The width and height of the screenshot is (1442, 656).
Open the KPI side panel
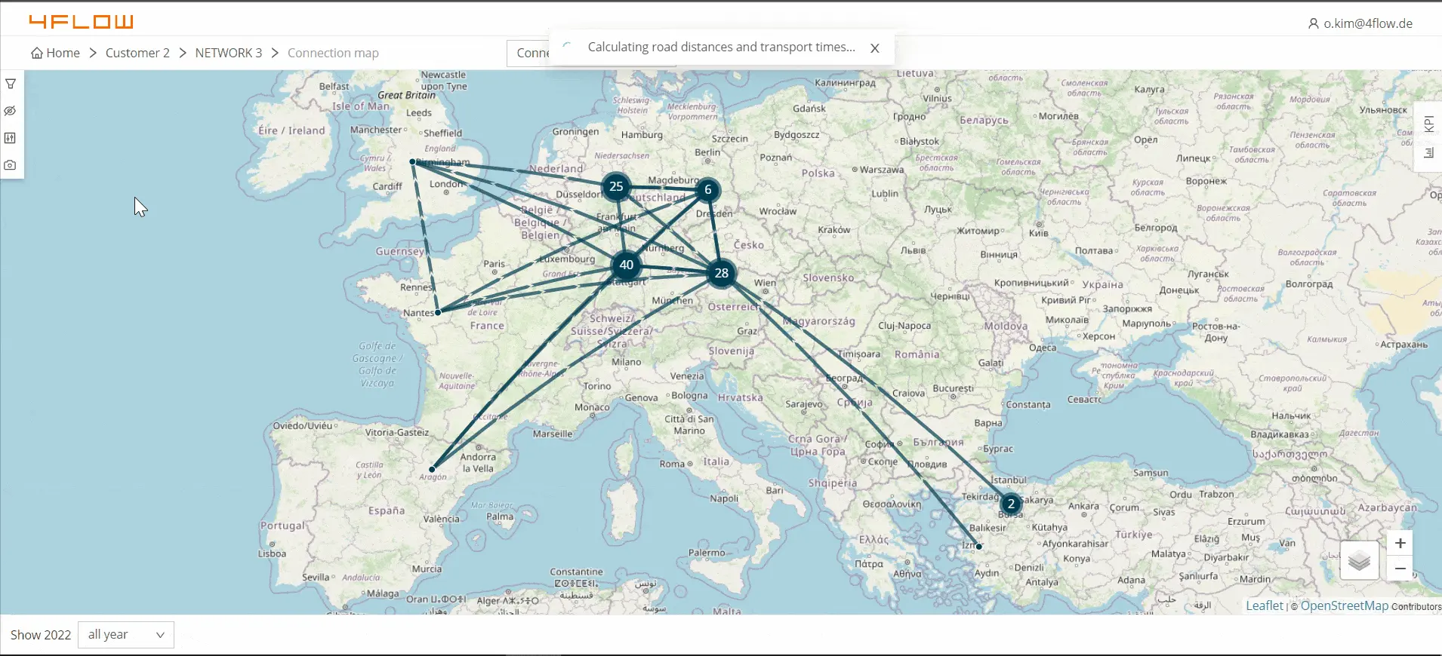[x=1428, y=124]
